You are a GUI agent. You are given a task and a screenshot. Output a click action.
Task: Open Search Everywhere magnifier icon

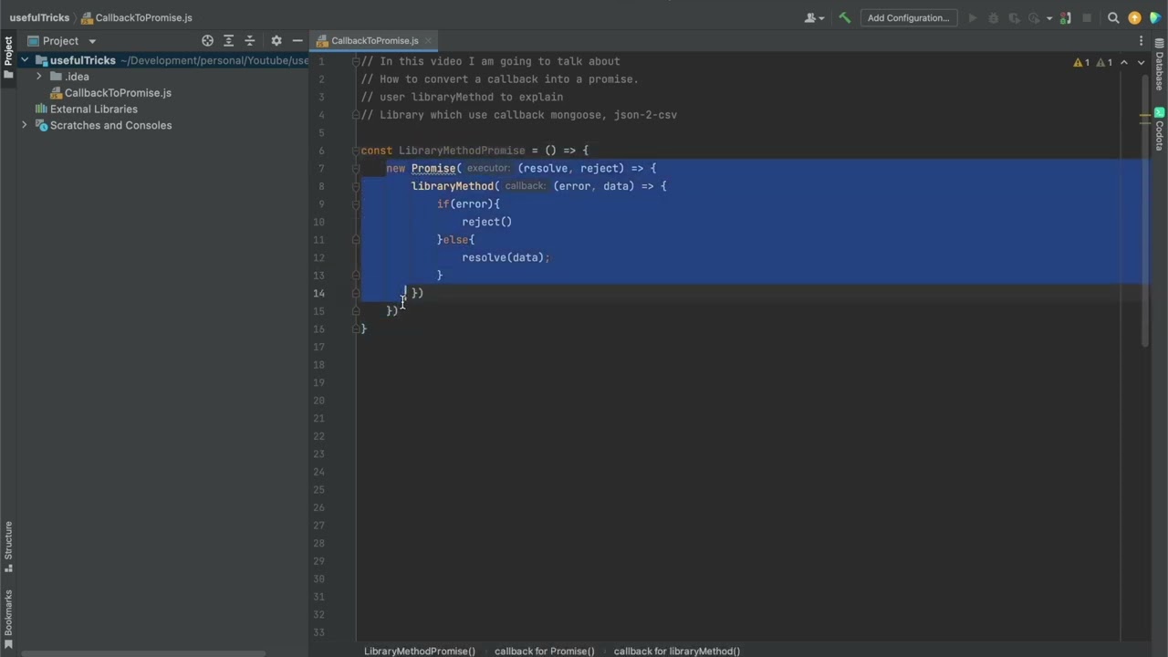(1113, 17)
